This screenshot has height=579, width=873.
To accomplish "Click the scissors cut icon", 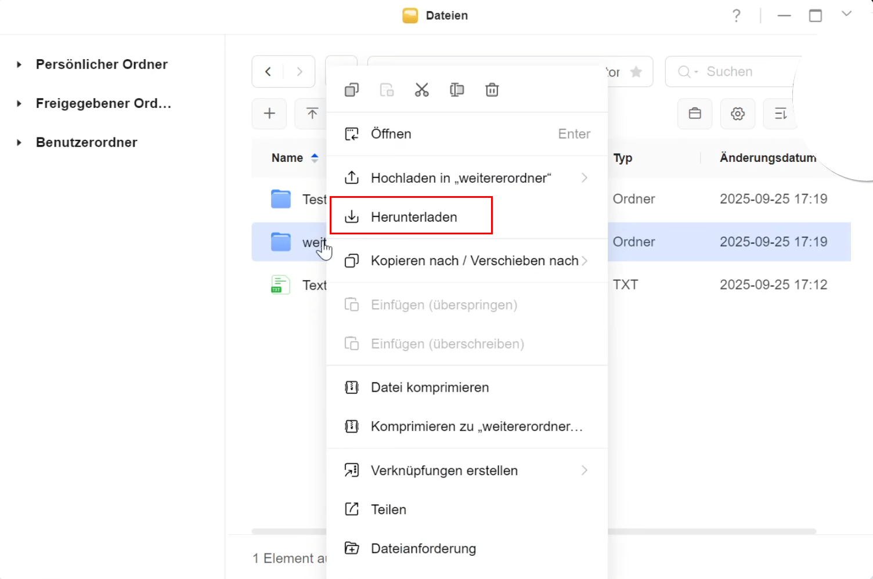I will click(x=422, y=90).
